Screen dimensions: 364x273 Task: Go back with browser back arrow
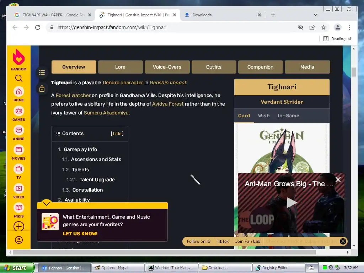pyautogui.click(x=15, y=27)
